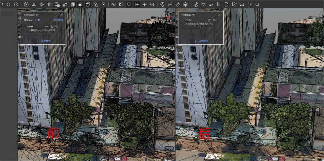Click the sun lighting icon

tap(42, 4)
